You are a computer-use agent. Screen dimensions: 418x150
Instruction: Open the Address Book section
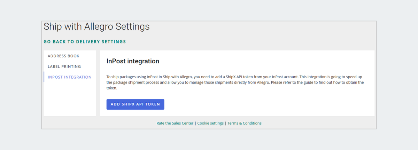[63, 56]
